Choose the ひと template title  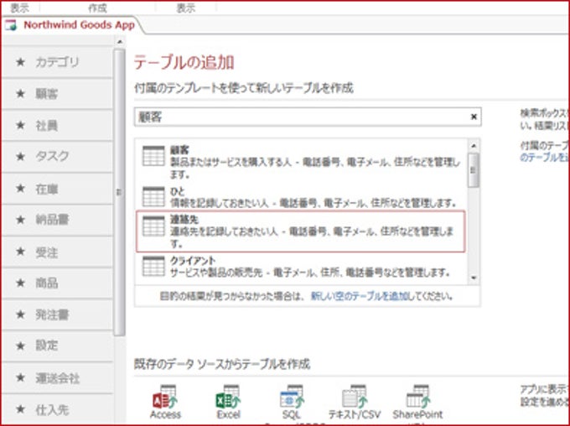click(178, 191)
